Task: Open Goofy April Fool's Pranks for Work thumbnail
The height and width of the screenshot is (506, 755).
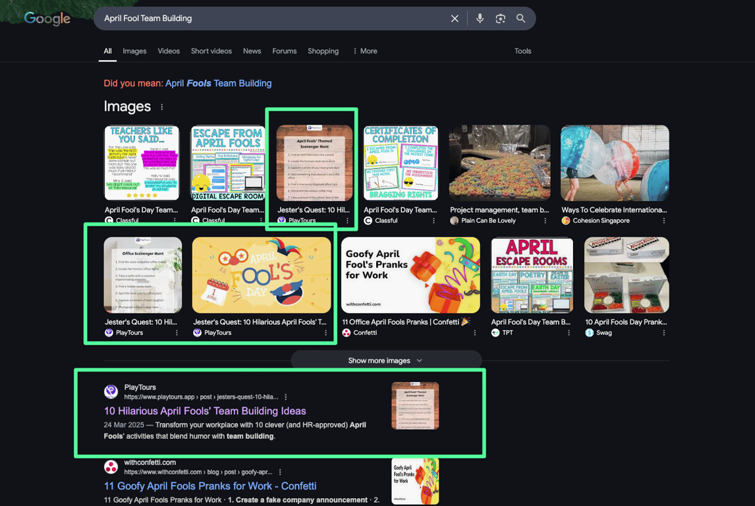Action: 410,275
